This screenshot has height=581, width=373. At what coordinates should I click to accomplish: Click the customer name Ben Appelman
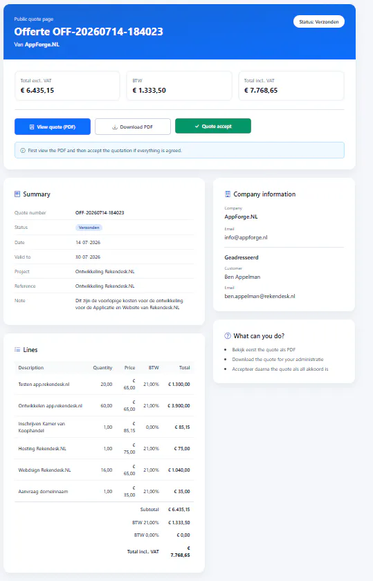tap(242, 277)
